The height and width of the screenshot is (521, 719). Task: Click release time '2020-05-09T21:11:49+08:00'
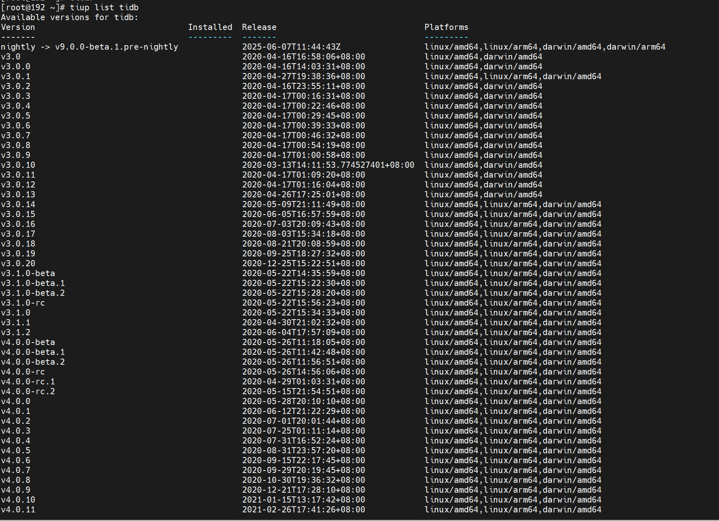click(x=304, y=204)
